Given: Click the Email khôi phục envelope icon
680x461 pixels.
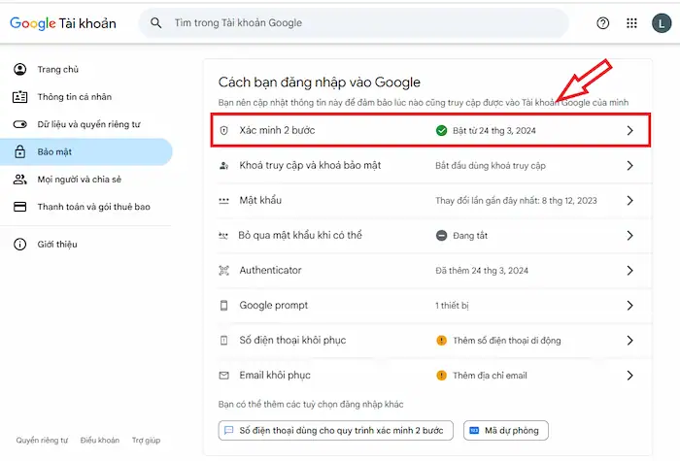Looking at the screenshot, I should point(224,376).
